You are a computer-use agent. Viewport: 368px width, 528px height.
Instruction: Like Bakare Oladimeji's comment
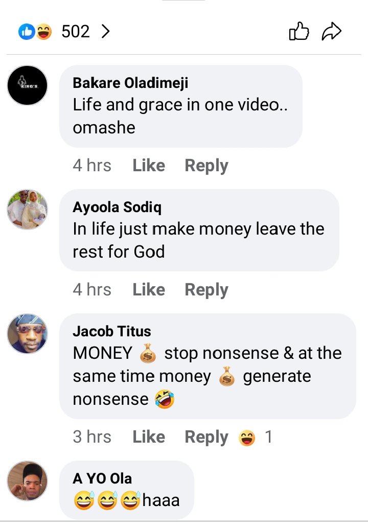[x=149, y=166]
